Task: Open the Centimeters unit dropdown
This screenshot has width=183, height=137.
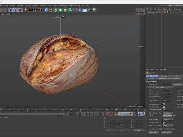Action: [x=177, y=84]
